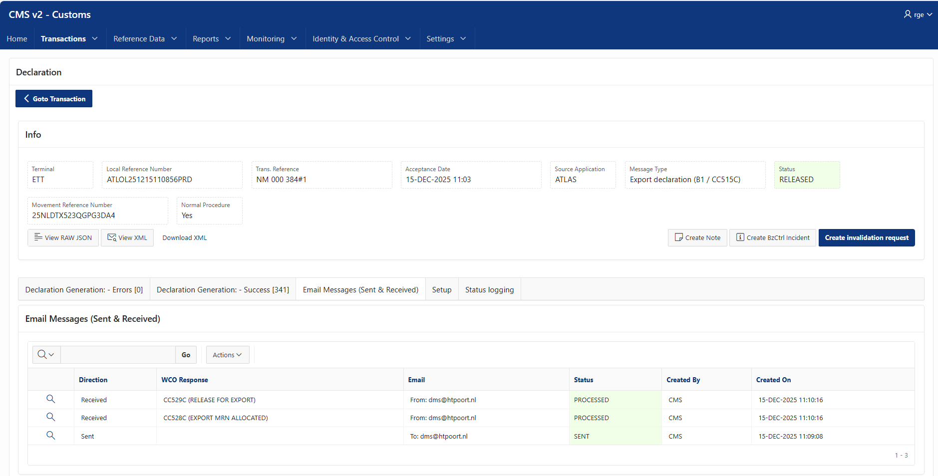Click the View RAW JSON button

click(63, 238)
